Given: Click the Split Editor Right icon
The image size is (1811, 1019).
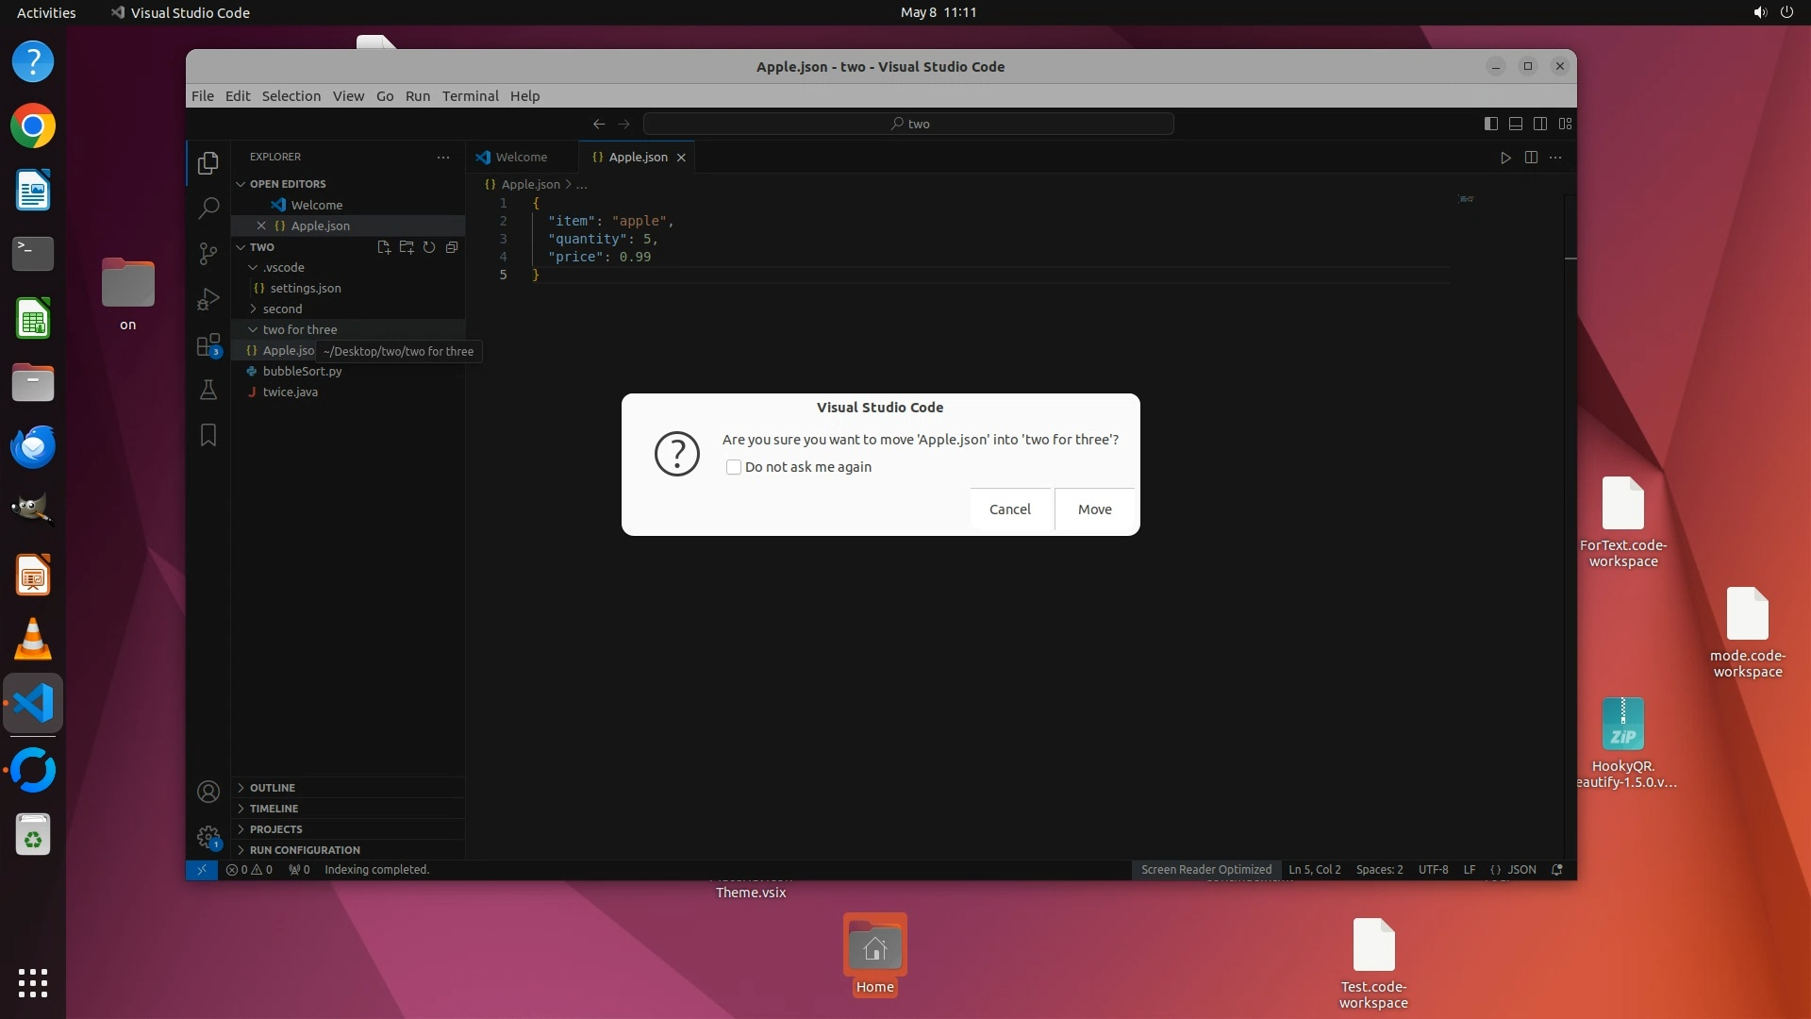Looking at the screenshot, I should [1531, 158].
